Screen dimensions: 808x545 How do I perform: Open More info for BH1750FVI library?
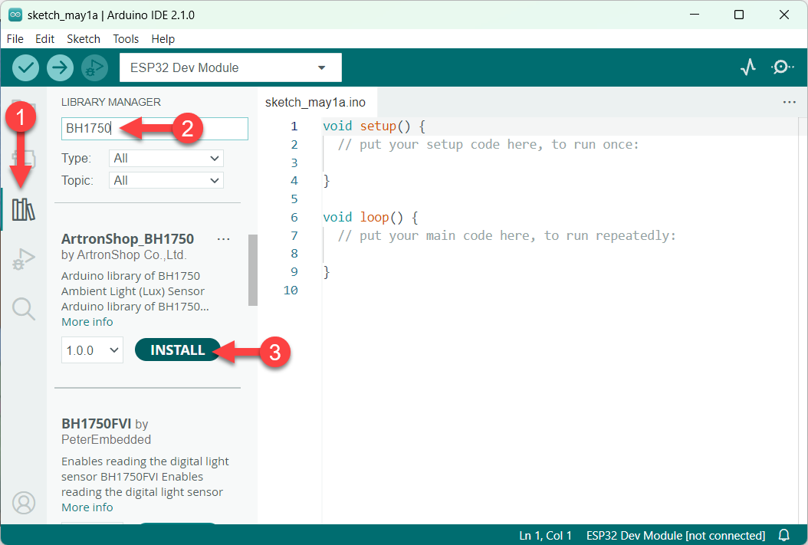(x=87, y=507)
